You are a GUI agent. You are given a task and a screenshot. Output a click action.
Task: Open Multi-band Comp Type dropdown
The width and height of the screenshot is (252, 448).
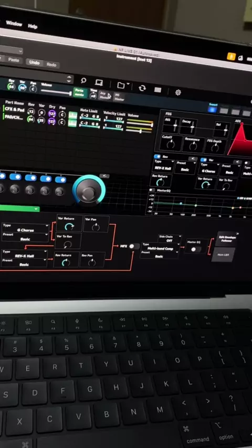click(x=160, y=247)
